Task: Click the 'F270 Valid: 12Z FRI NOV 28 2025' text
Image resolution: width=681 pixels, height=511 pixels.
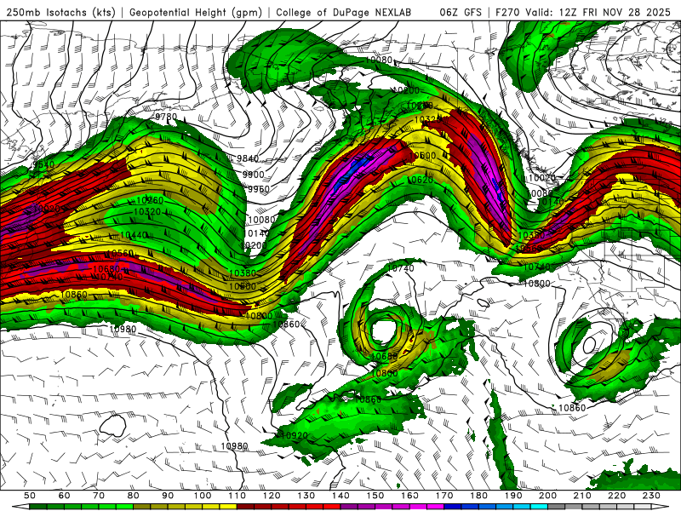Action: (583, 12)
